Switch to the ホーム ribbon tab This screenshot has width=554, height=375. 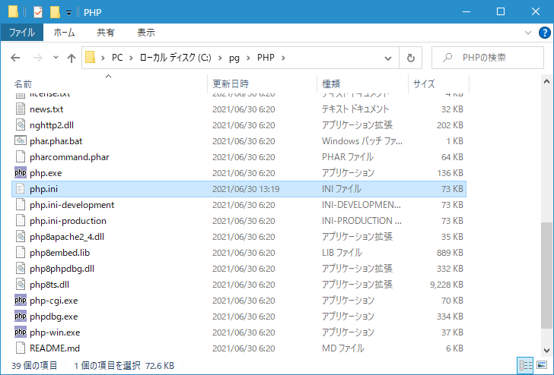pos(64,33)
